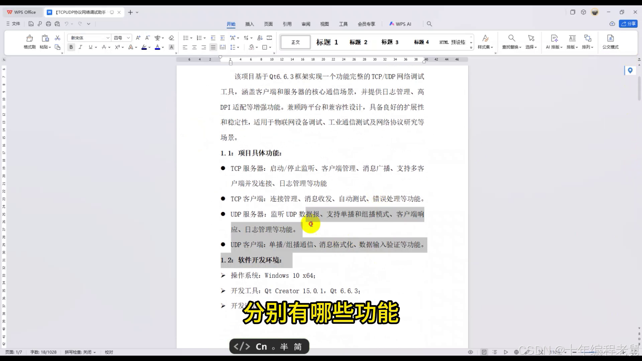The height and width of the screenshot is (361, 642).
Task: Click the font color swatch button
Action: tap(157, 47)
